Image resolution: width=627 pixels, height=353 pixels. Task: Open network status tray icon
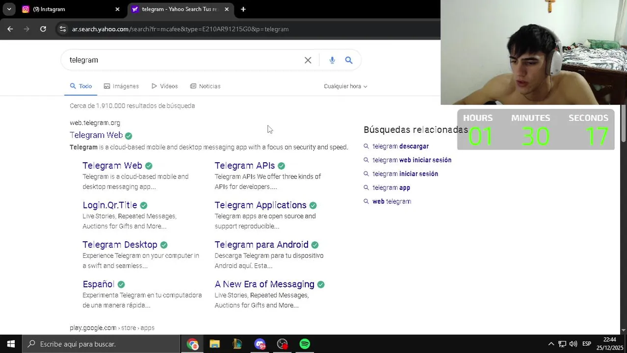tap(562, 344)
